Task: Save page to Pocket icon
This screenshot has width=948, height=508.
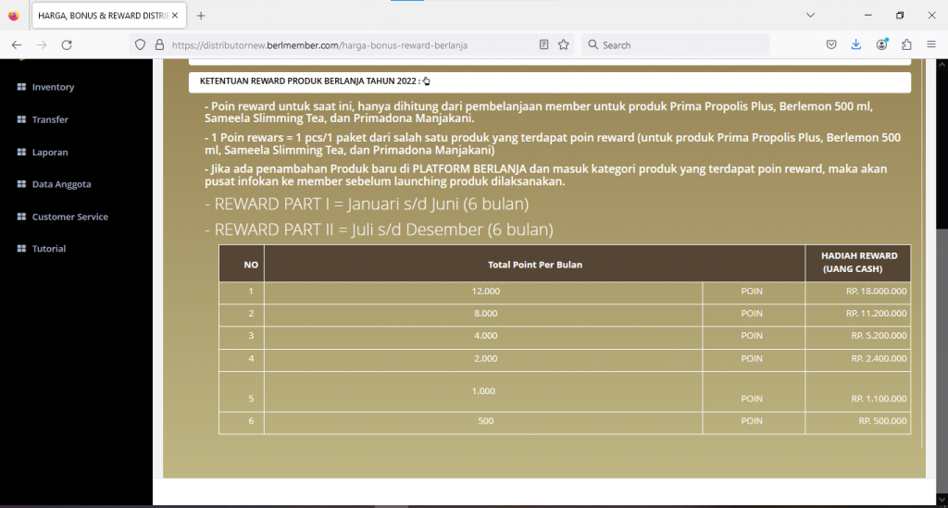Action: (831, 44)
